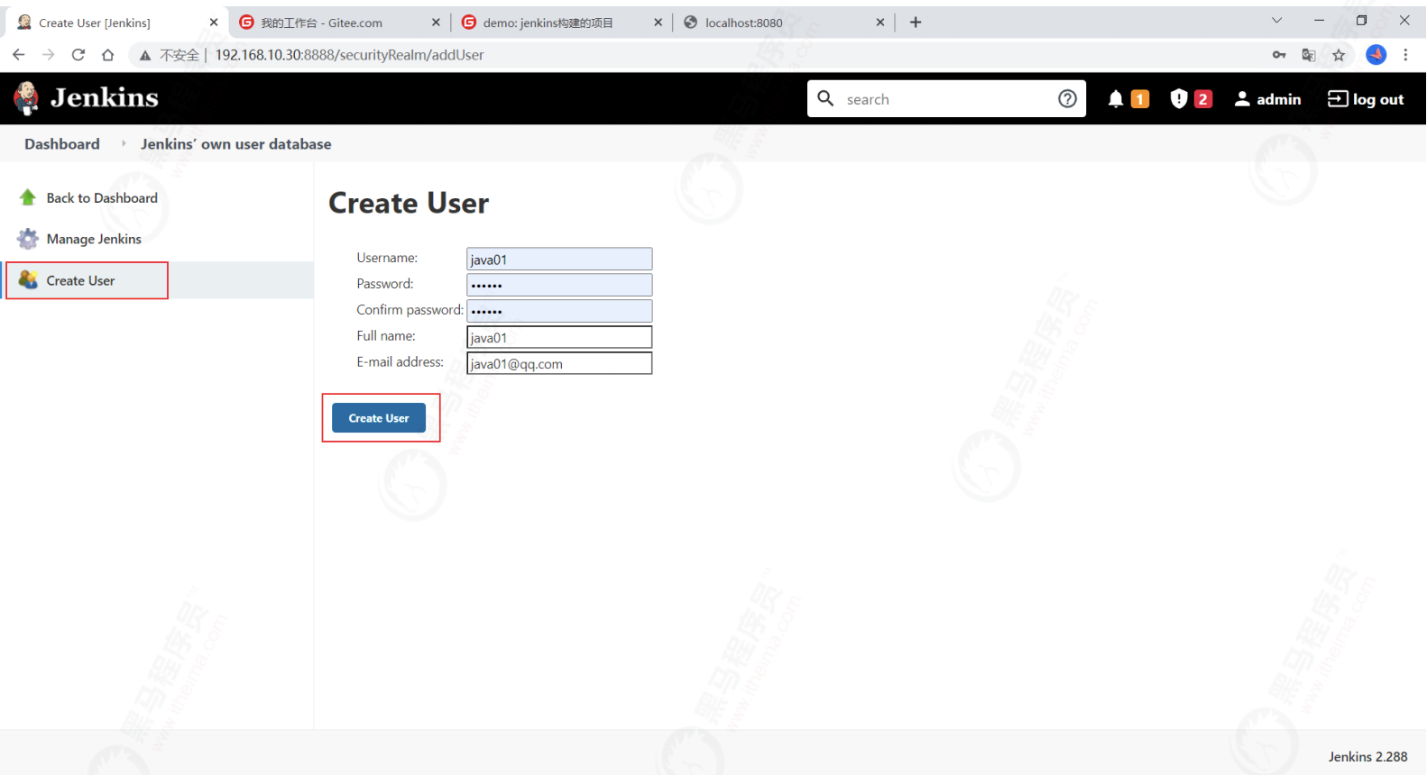The width and height of the screenshot is (1427, 775).
Task: Click Back to Dashboard link
Action: click(x=102, y=198)
